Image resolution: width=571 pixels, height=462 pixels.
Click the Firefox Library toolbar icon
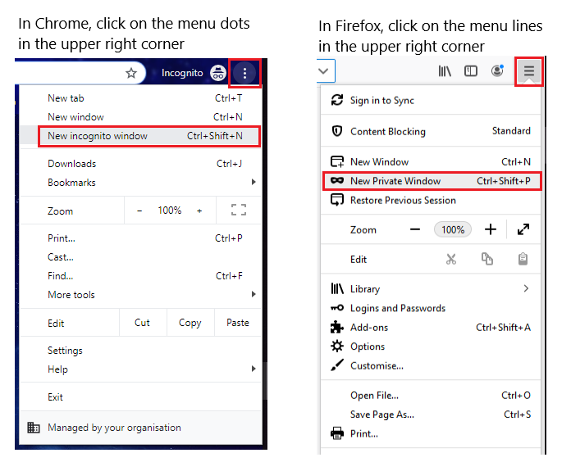tap(445, 71)
